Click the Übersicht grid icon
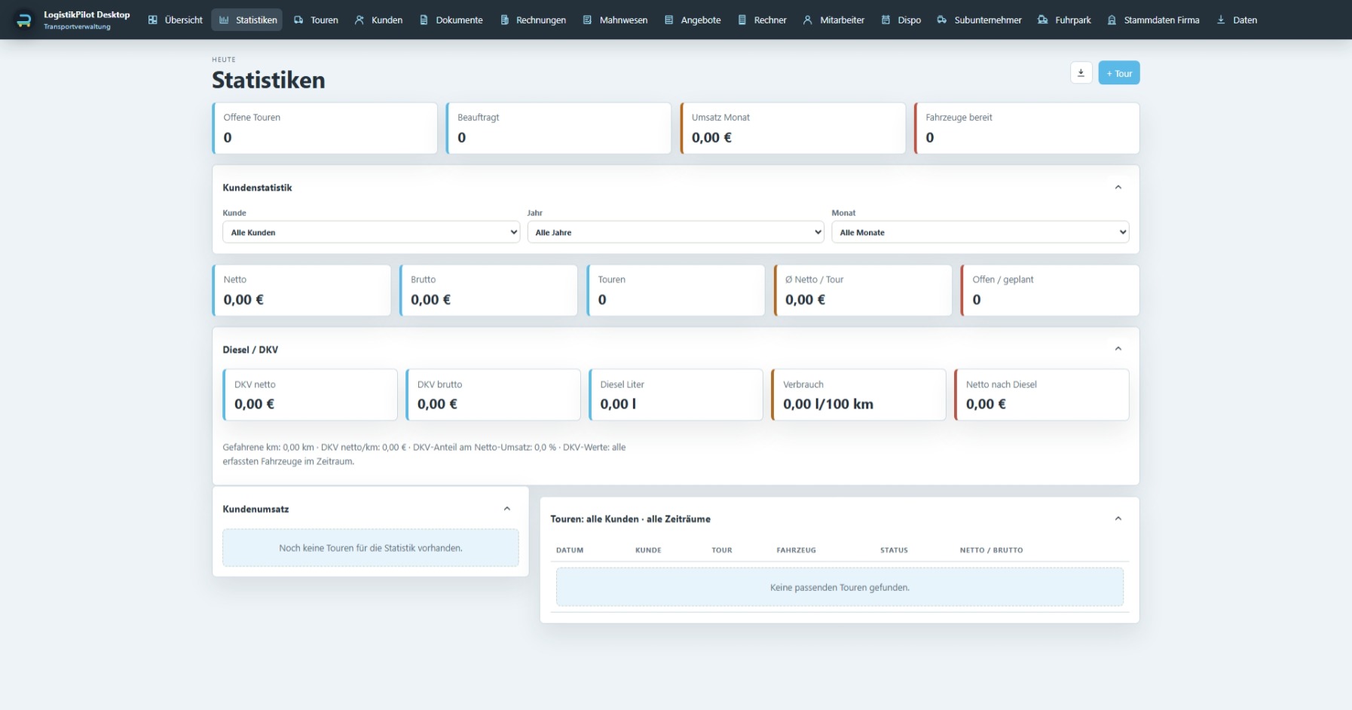Screen dimensions: 1352x710 (x=153, y=20)
